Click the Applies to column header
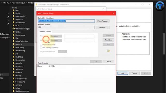 pos(126,34)
